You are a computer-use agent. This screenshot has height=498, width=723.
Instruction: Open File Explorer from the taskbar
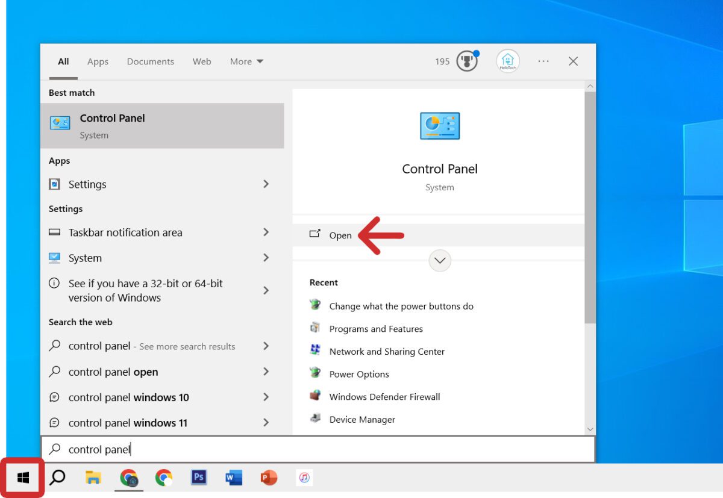93,478
